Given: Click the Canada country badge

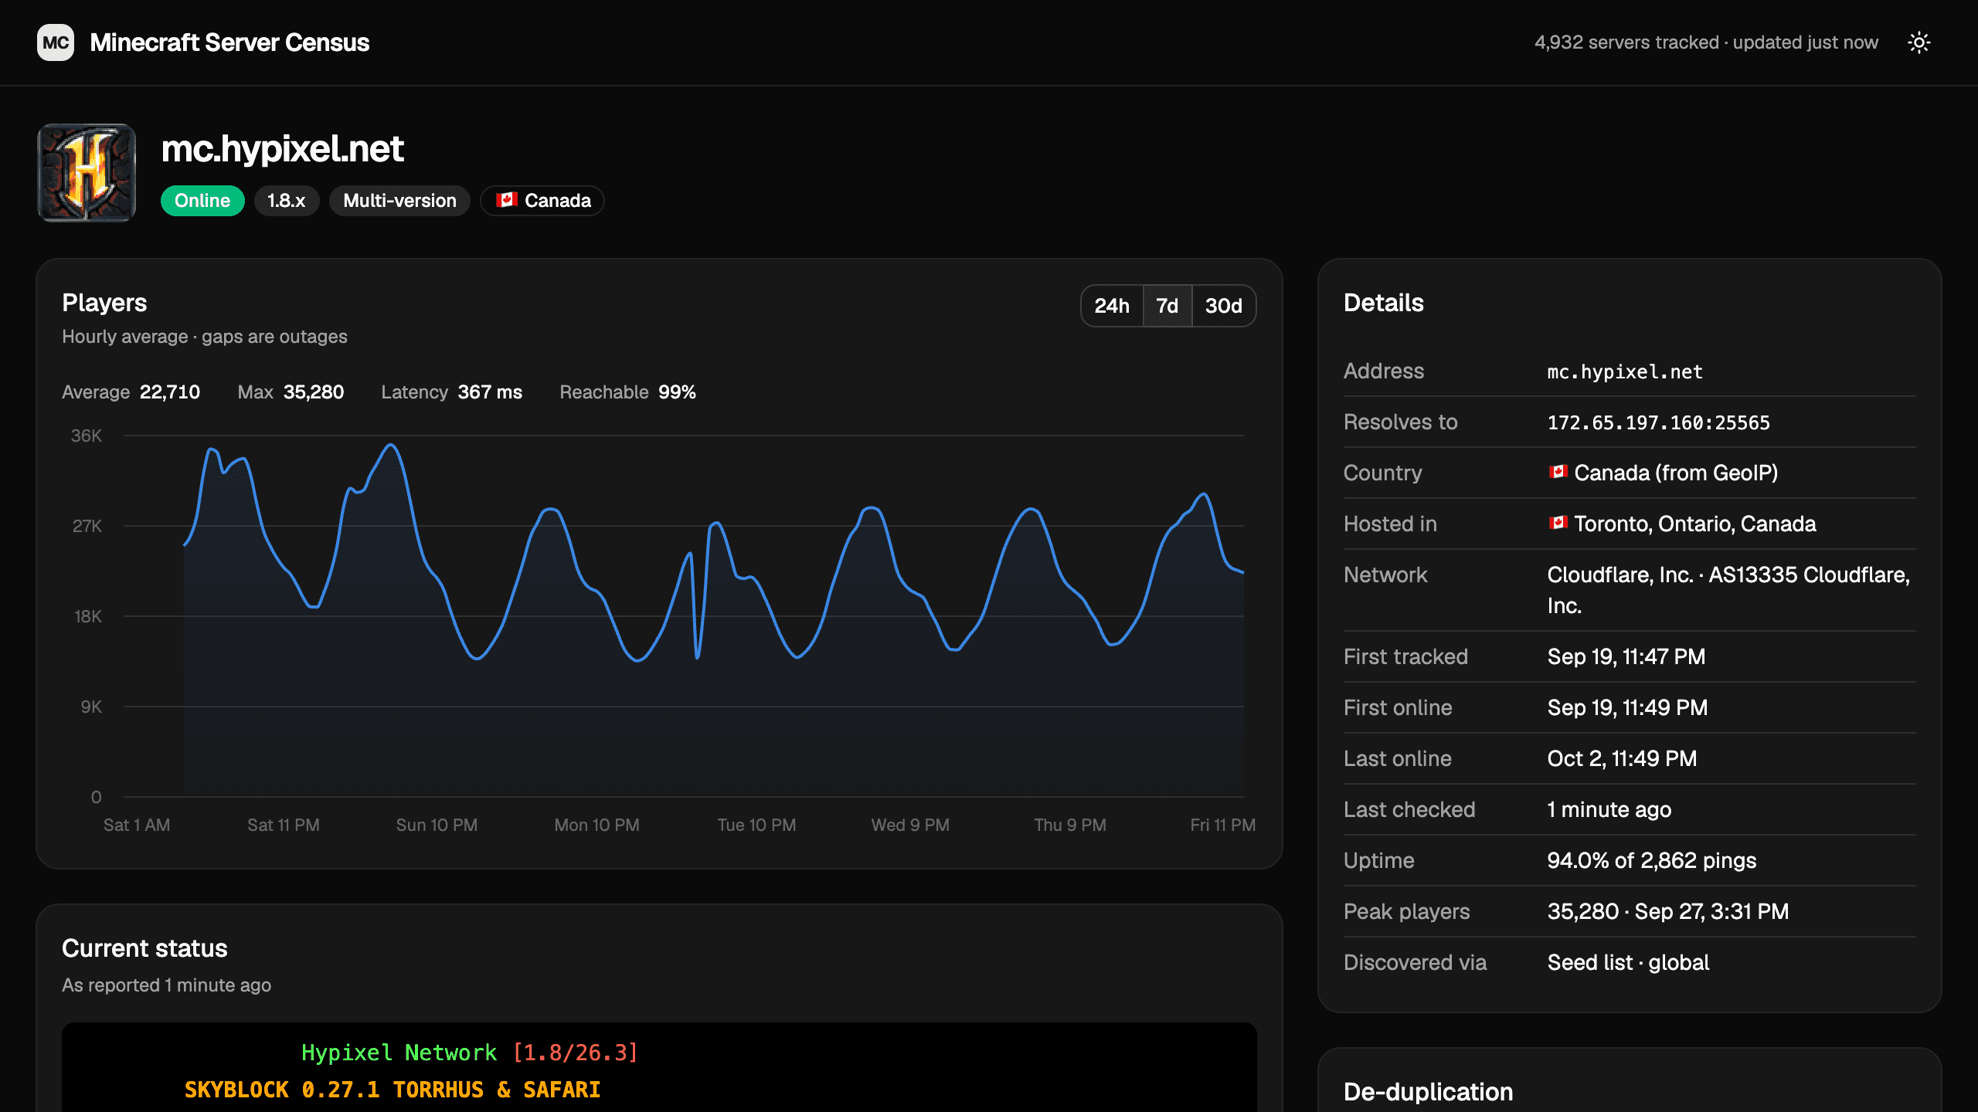Looking at the screenshot, I should [542, 201].
